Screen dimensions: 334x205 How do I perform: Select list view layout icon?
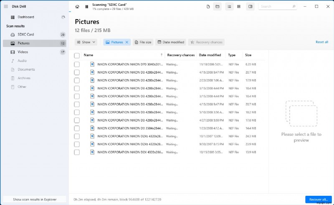(x=229, y=7)
